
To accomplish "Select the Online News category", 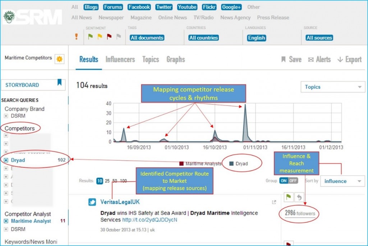I will (172, 18).
